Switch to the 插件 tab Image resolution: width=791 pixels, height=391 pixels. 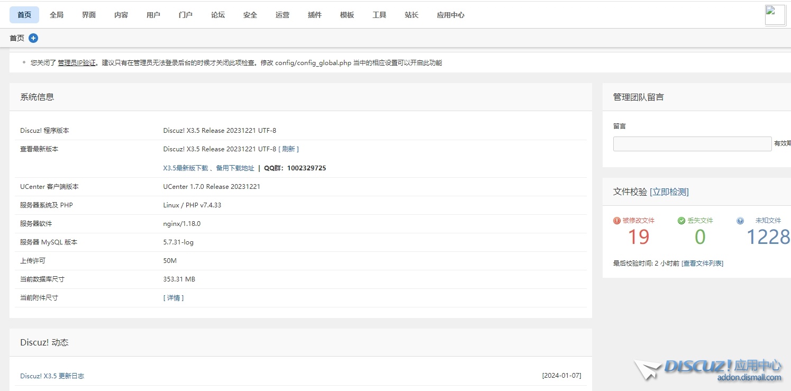314,15
